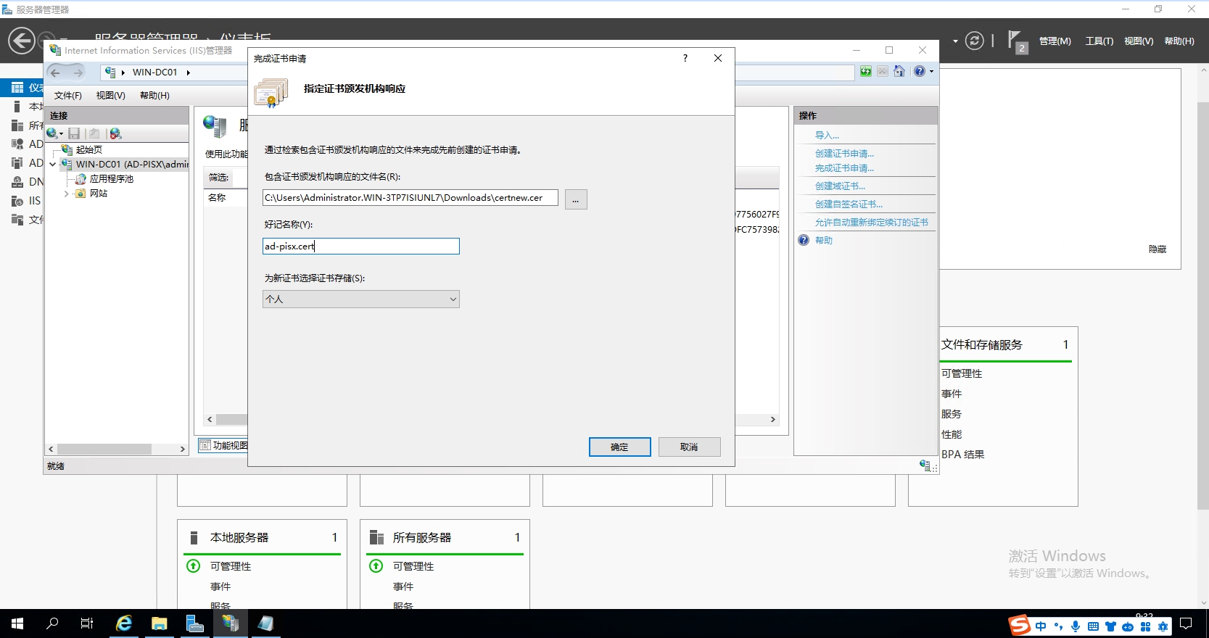Open the notifications flag icon
The image size is (1209, 638).
coord(1015,41)
